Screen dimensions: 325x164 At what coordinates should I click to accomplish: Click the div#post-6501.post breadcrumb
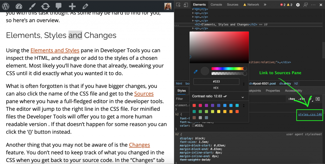point(262,84)
